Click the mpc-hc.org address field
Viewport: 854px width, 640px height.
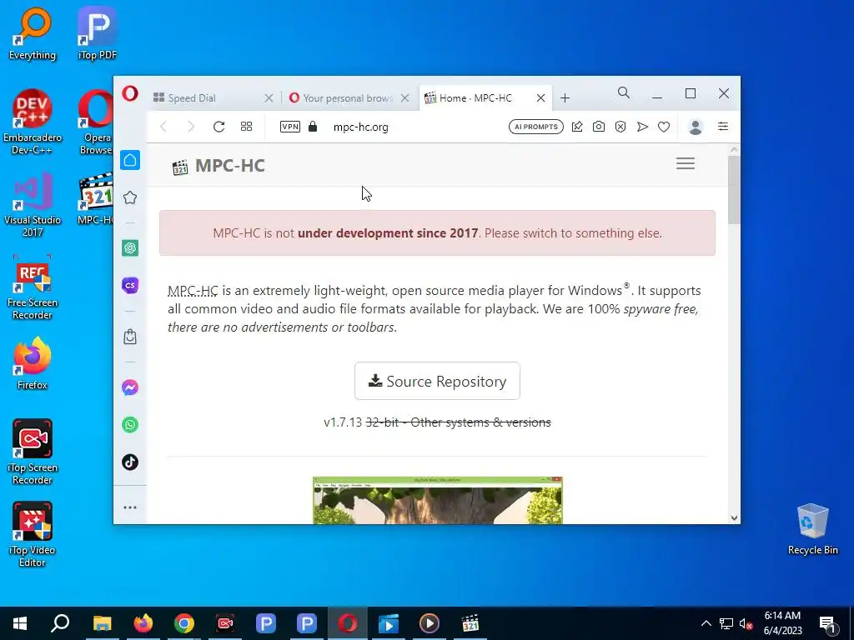360,127
